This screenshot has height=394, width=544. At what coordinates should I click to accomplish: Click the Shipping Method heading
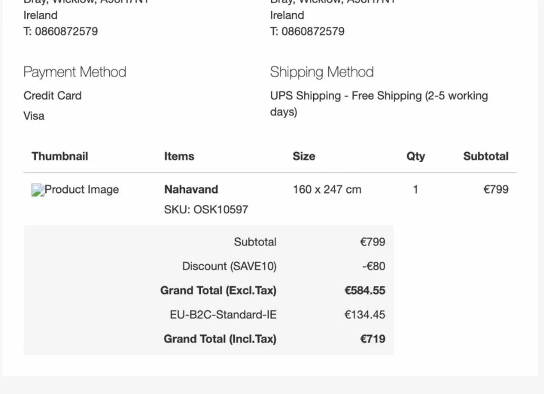coord(322,72)
